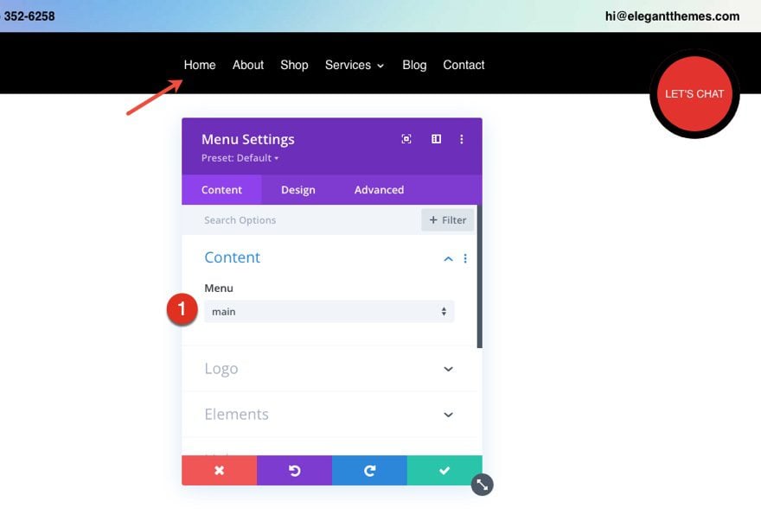
Task: Click the purple undo button
Action: pyautogui.click(x=294, y=471)
